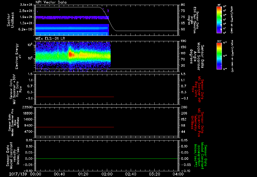Image resolution: width=257 pixels, height=177 pixels.
Task: Click the "23500" scanner position tick label
Action: [x=27, y=107]
